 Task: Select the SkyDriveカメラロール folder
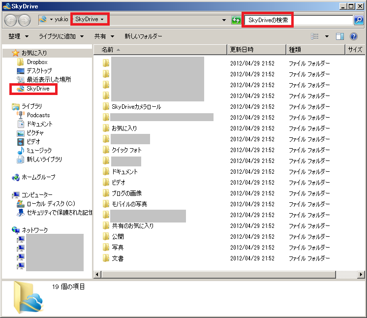[x=136, y=107]
